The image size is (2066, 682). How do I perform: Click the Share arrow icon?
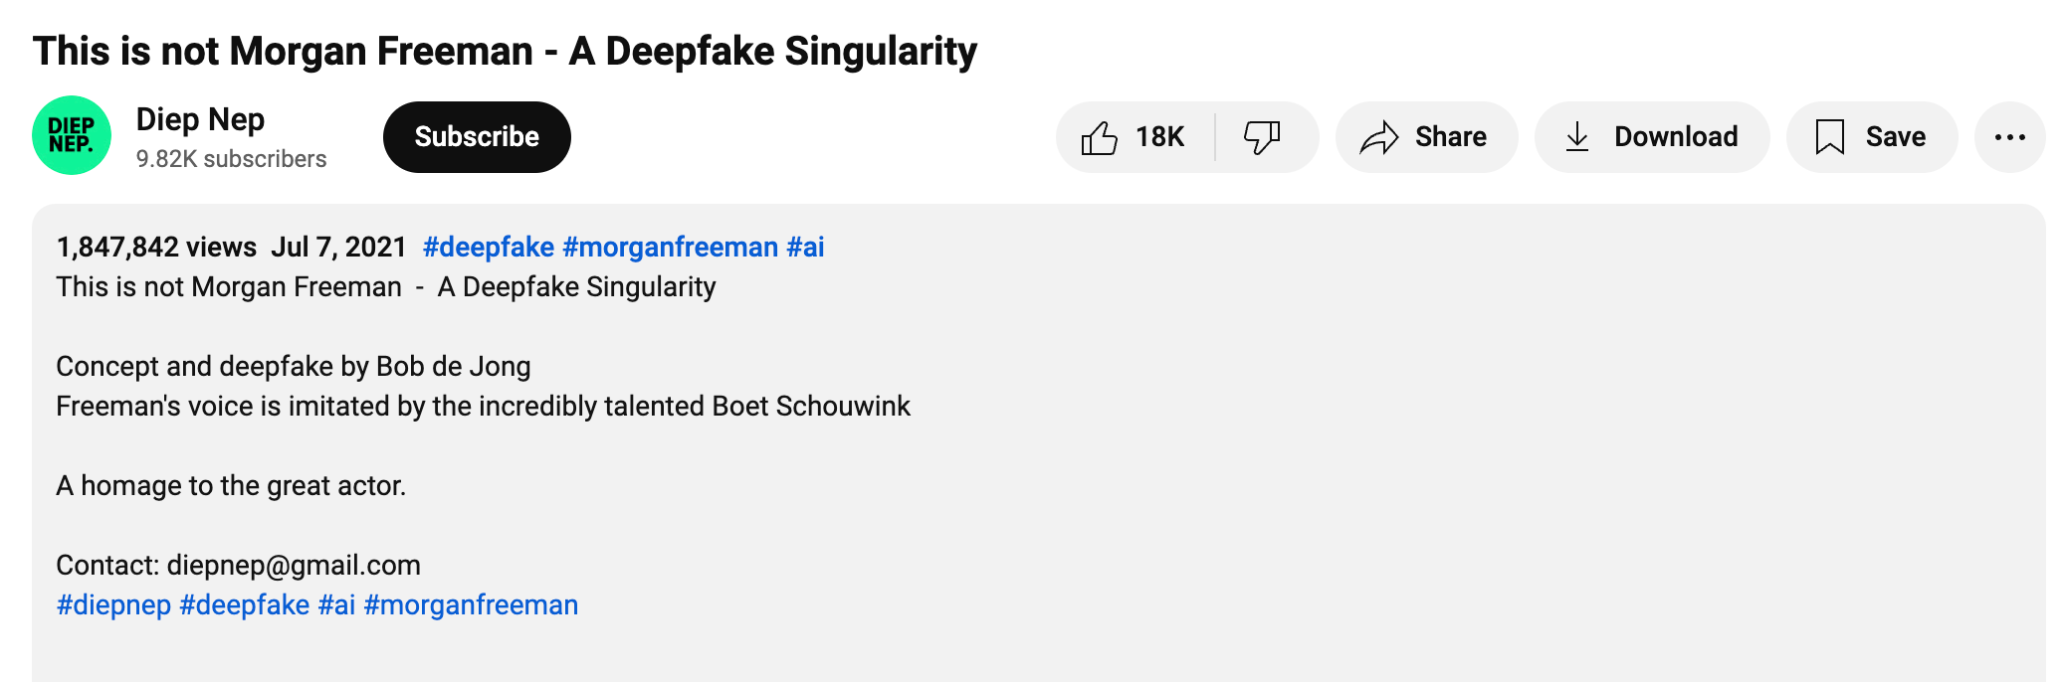(x=1380, y=137)
